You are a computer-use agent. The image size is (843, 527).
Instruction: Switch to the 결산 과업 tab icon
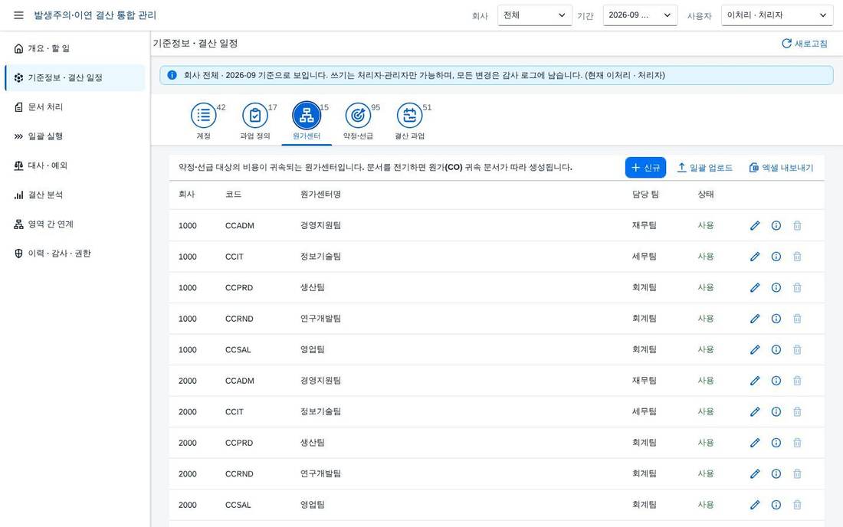coord(410,115)
